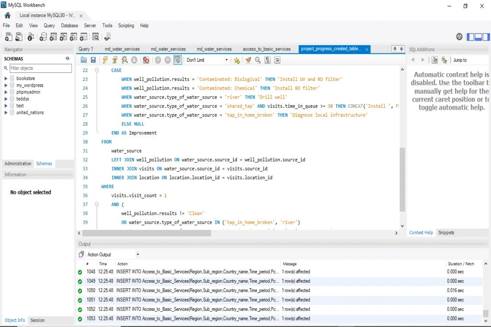
Task: Open the Session tab at bottom left
Action: 37,320
